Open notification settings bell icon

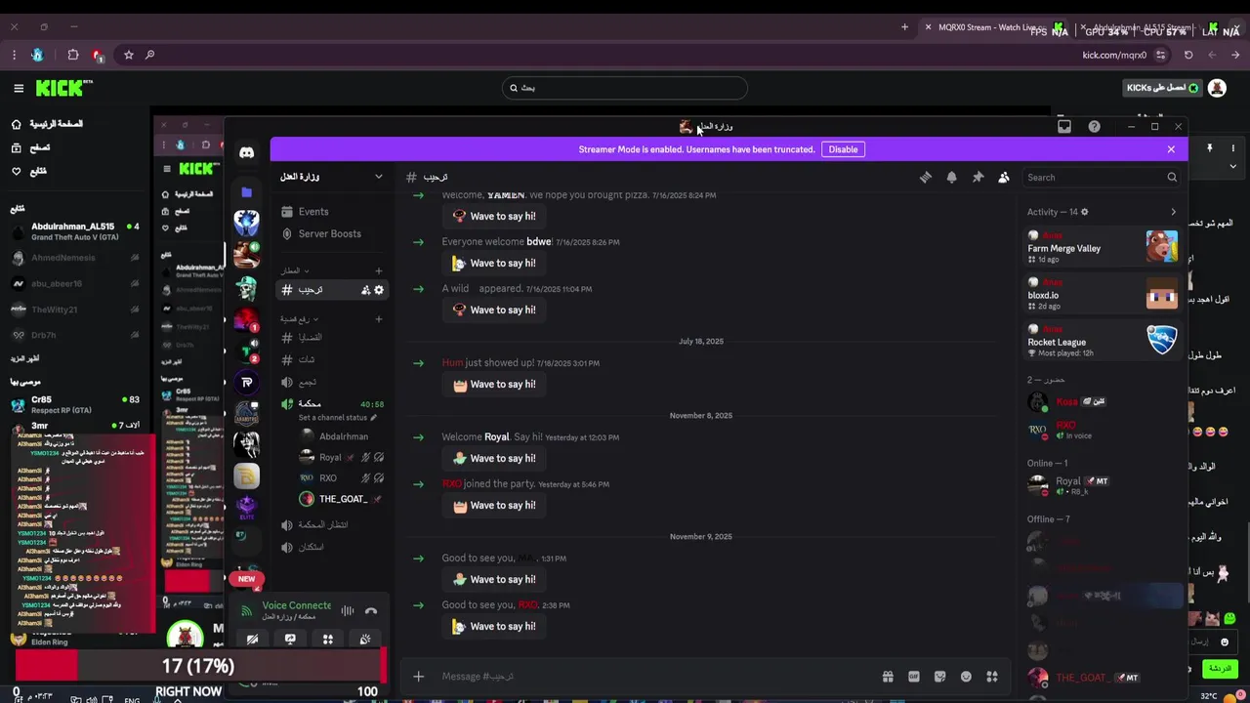tap(951, 177)
